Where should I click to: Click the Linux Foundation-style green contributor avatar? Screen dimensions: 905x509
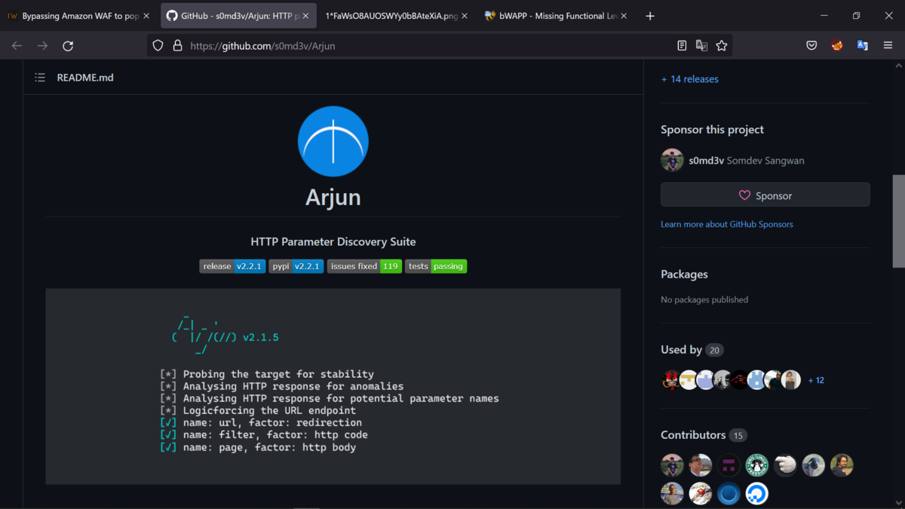point(757,465)
